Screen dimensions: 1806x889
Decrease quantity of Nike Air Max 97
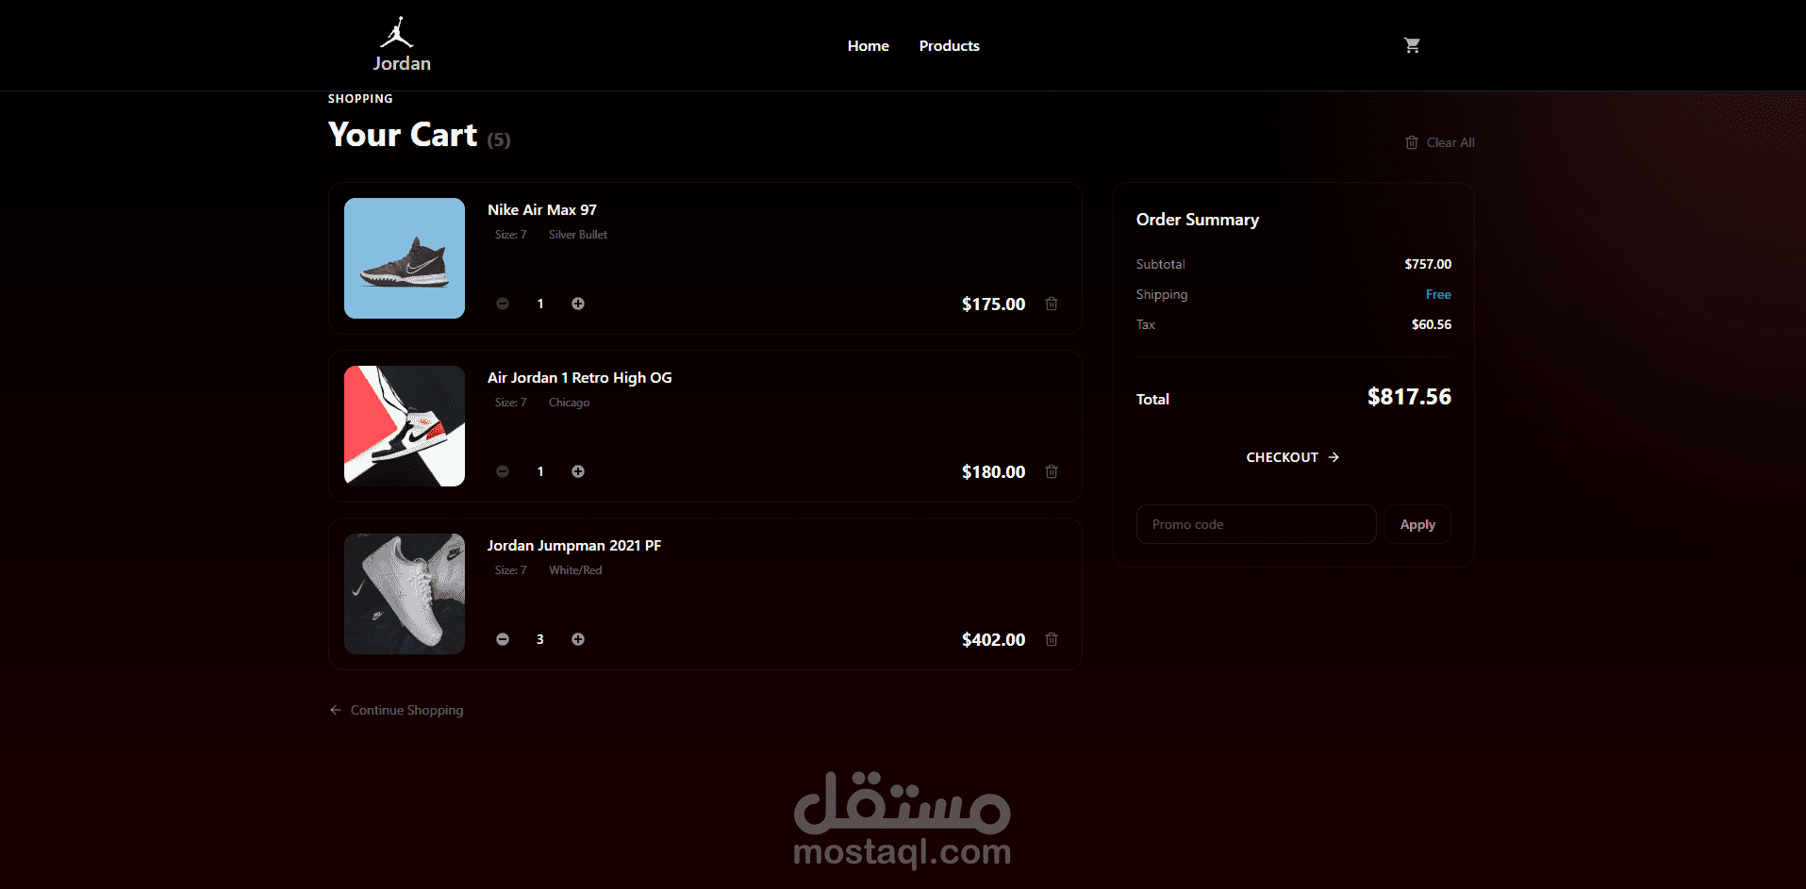(503, 304)
